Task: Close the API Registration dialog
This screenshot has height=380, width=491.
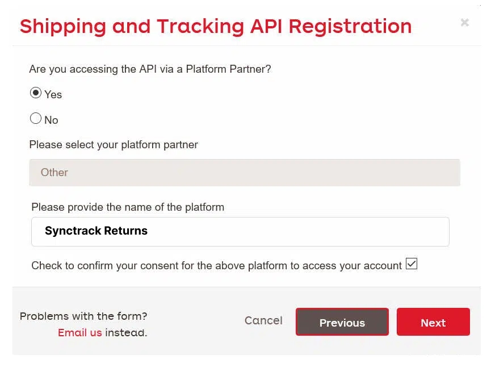Action: click(464, 23)
